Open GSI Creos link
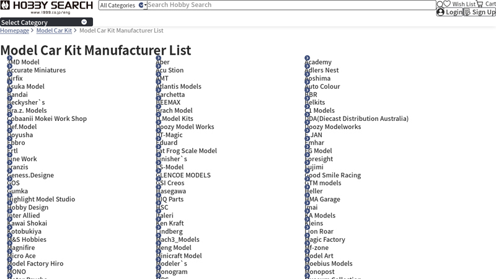Screen dimensions: 496x279 pos(170,183)
